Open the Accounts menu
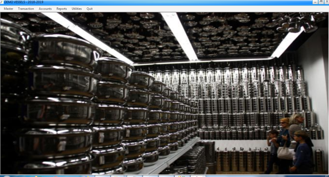This screenshot has height=177, width=329. coord(45,9)
